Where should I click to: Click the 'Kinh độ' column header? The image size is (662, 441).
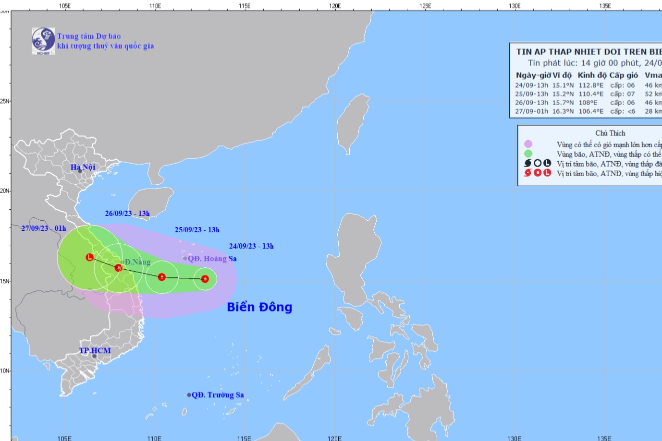click(592, 75)
